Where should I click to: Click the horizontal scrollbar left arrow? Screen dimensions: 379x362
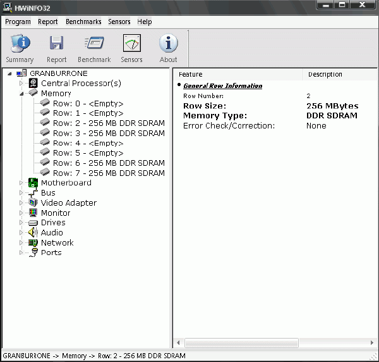pos(178,342)
